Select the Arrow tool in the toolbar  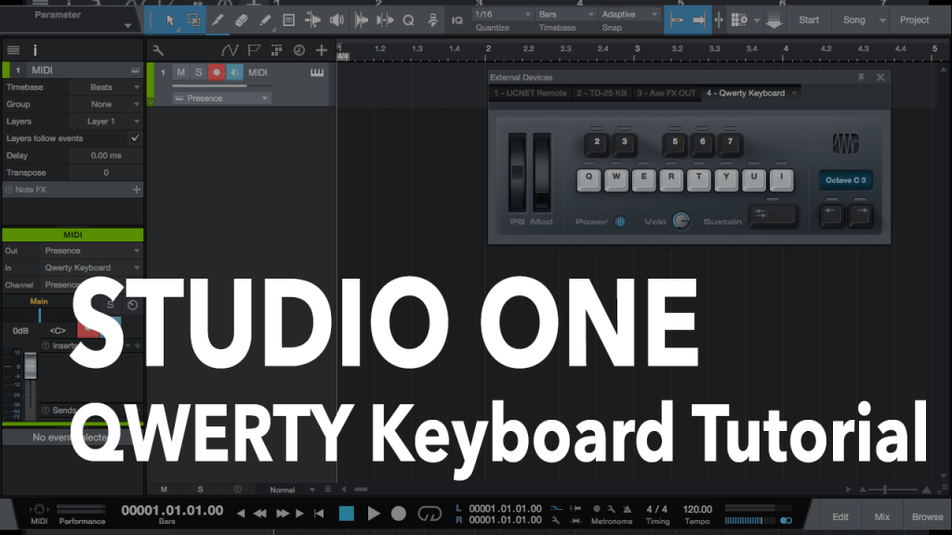pos(169,20)
